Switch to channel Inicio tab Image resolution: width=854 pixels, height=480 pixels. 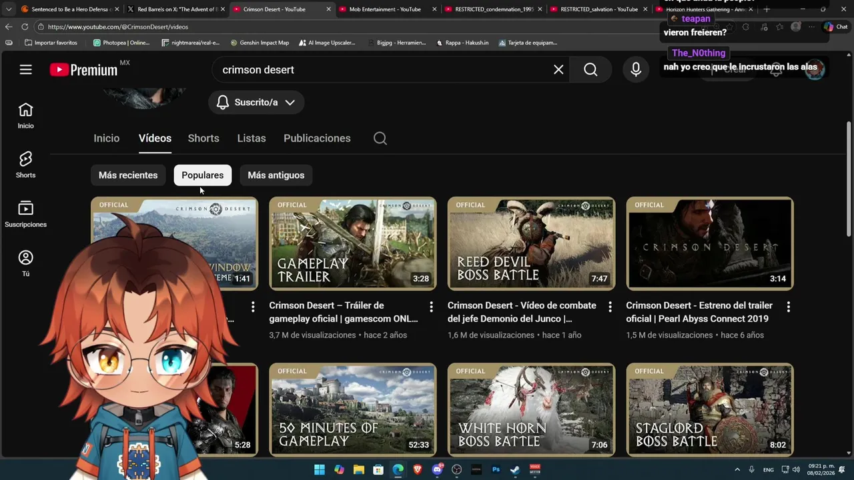[x=107, y=138]
